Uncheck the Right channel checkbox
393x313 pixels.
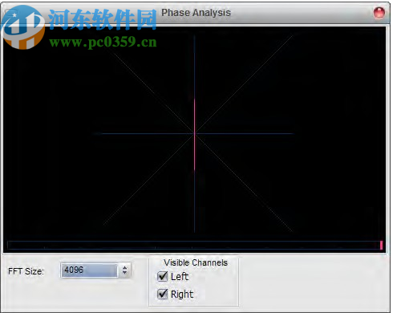pos(162,294)
